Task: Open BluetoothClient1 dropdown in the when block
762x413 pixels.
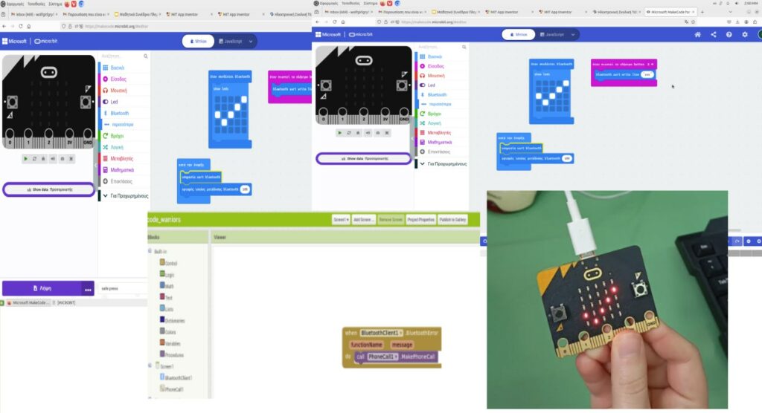Action: click(382, 333)
